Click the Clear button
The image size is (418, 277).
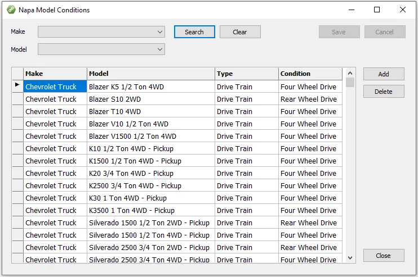pyautogui.click(x=240, y=32)
